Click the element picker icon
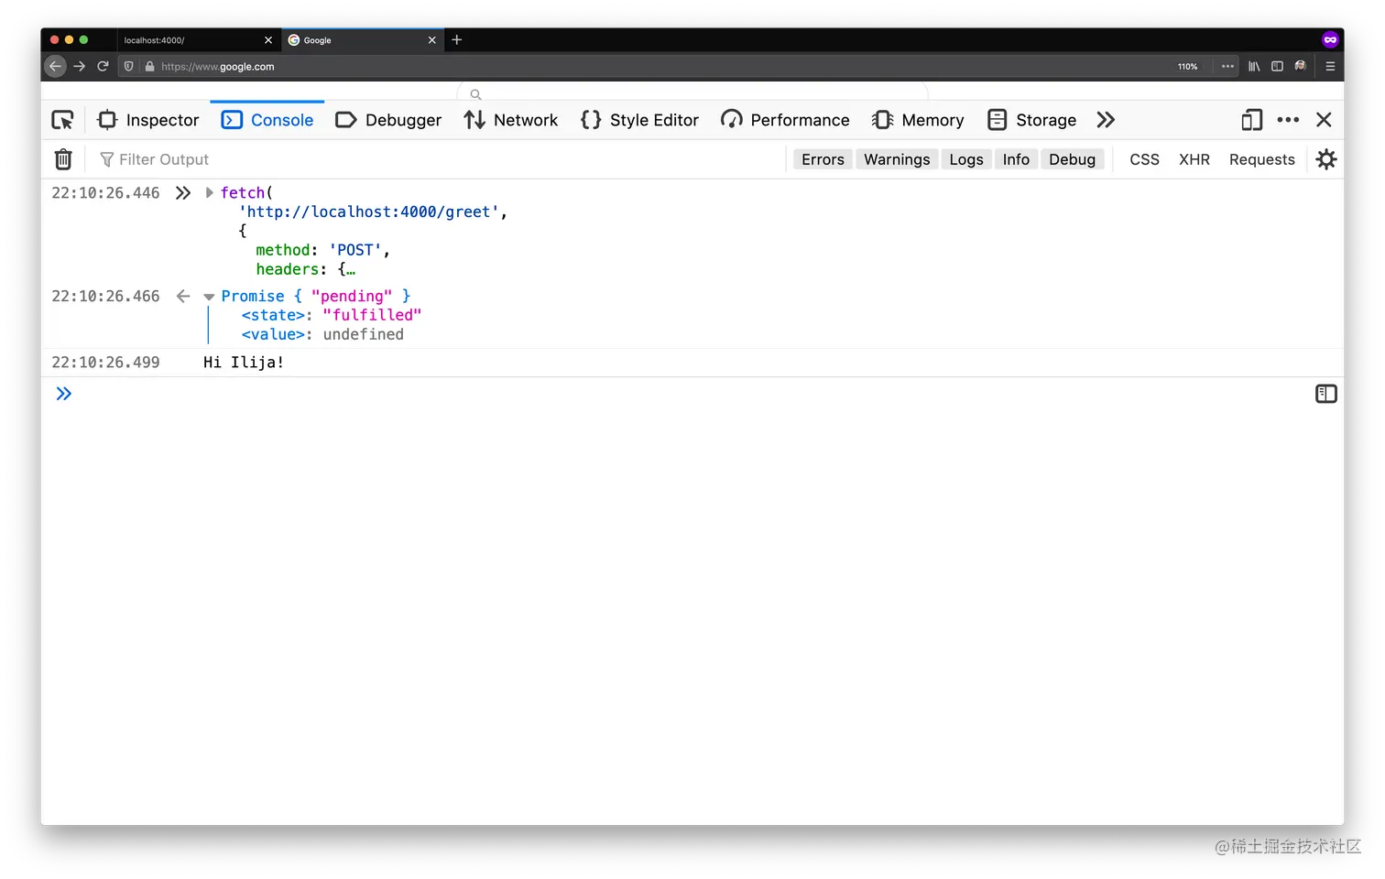 [x=62, y=120]
